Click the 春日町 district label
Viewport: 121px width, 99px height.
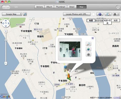(82, 85)
